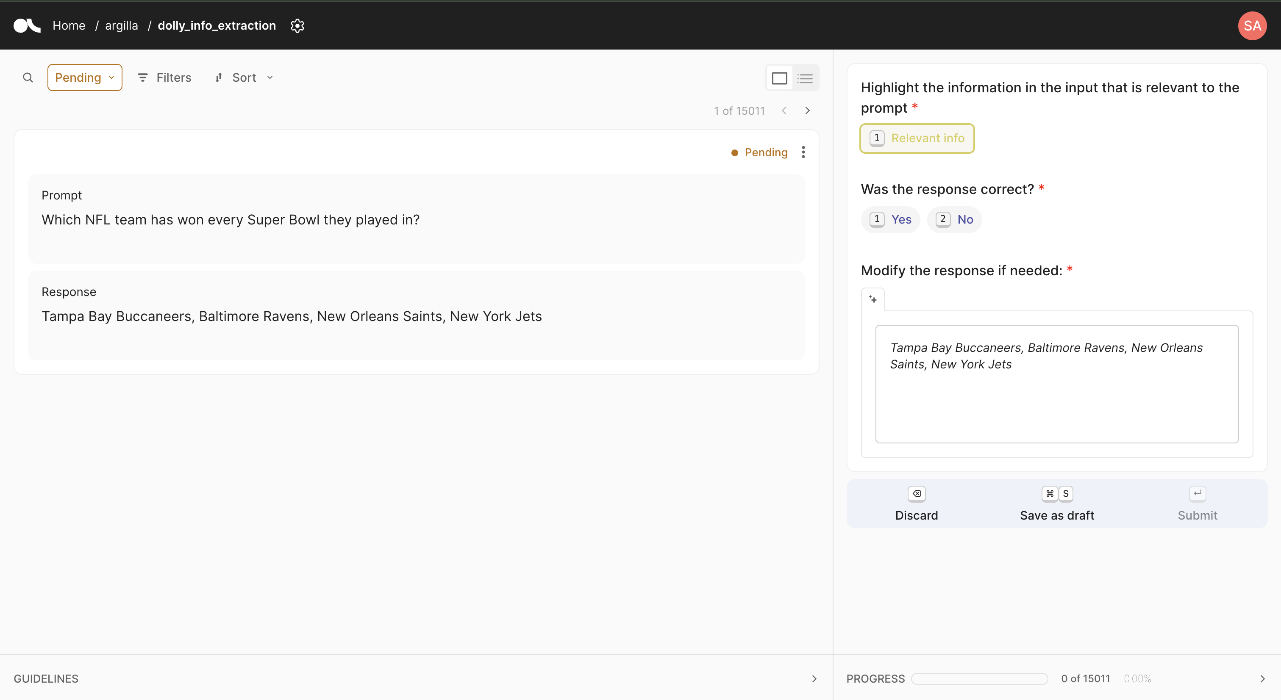Switch to single record focus view

(x=779, y=78)
